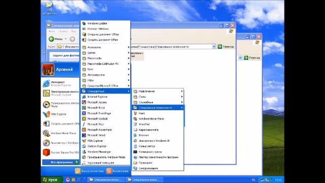Viewport: 325px width, 183px height.
Task: Open MSN Explorer from All Programs list
Action: (x=105, y=141)
